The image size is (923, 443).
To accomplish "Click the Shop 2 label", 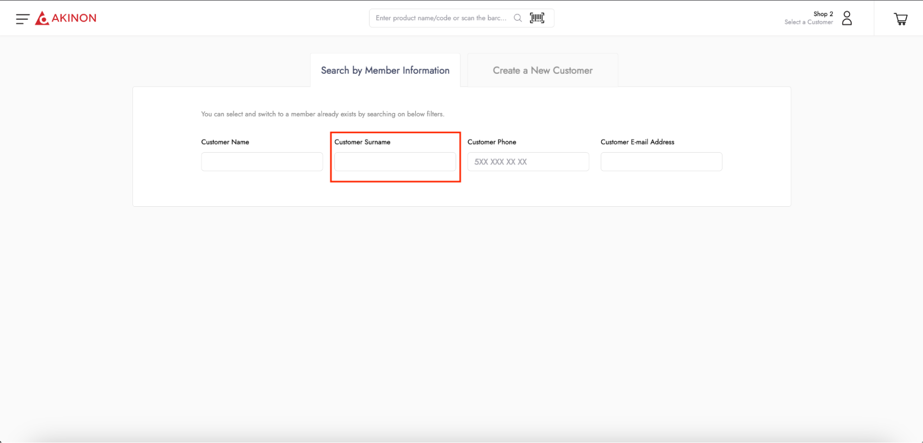I will (x=823, y=14).
